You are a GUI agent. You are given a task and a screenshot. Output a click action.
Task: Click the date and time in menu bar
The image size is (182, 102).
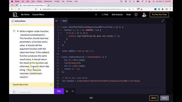click(x=164, y=1)
